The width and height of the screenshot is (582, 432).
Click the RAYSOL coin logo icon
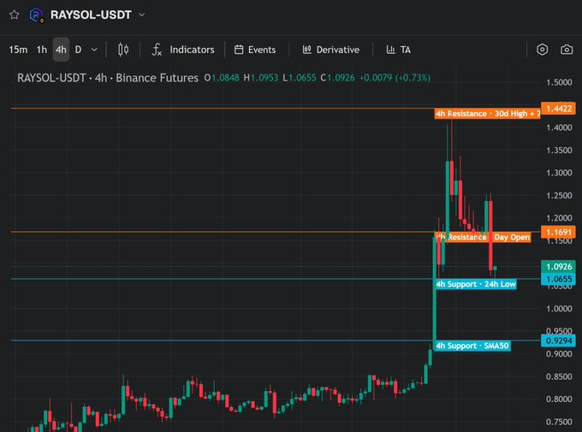(36, 15)
